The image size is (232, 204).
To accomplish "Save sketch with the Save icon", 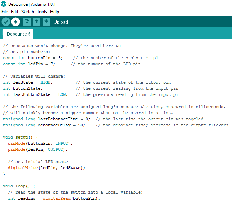I will (46, 22).
